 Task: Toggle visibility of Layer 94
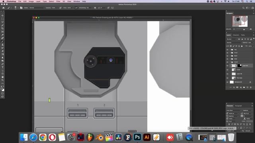[x=228, y=74]
